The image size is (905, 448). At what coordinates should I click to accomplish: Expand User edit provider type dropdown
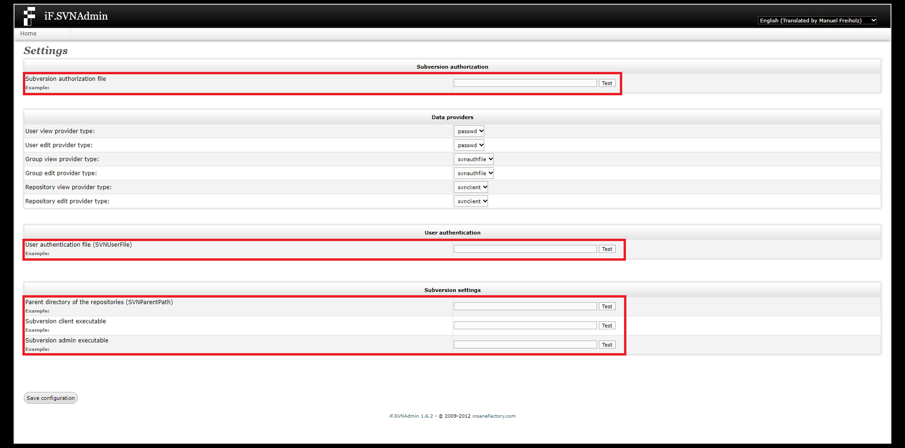[x=469, y=145]
